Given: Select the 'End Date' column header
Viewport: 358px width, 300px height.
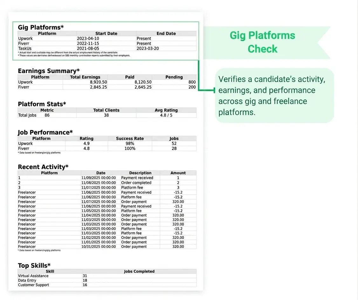Looking at the screenshot, I should click(x=166, y=33).
